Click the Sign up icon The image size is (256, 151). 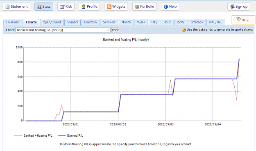pyautogui.click(x=232, y=7)
